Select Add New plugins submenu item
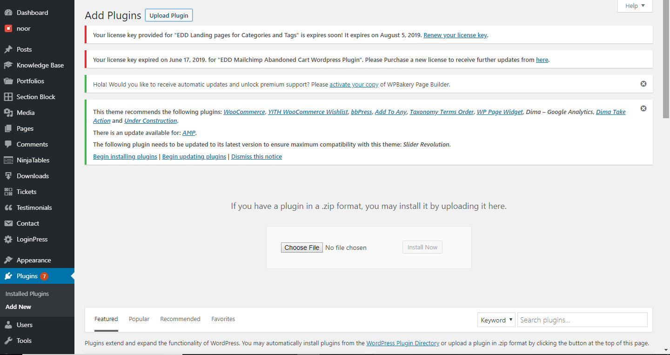This screenshot has width=670, height=355. [18, 307]
